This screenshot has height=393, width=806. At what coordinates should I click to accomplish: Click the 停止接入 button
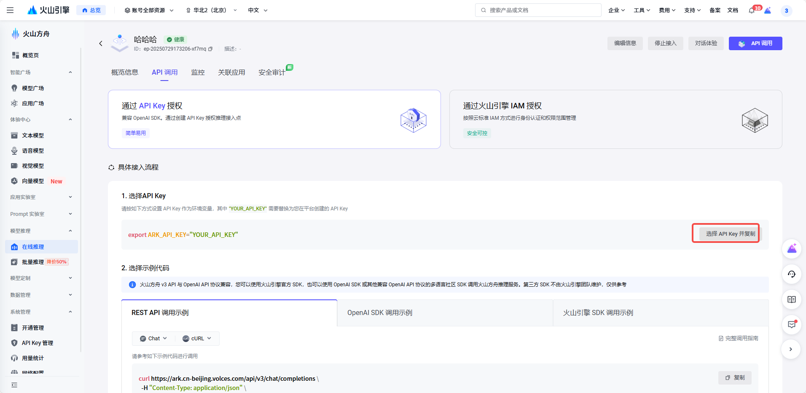point(666,43)
